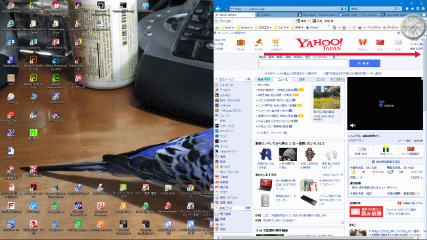Viewport: 427px width, 240px height.
Task: Select the ニュース tab in topics
Action: click(x=282, y=80)
